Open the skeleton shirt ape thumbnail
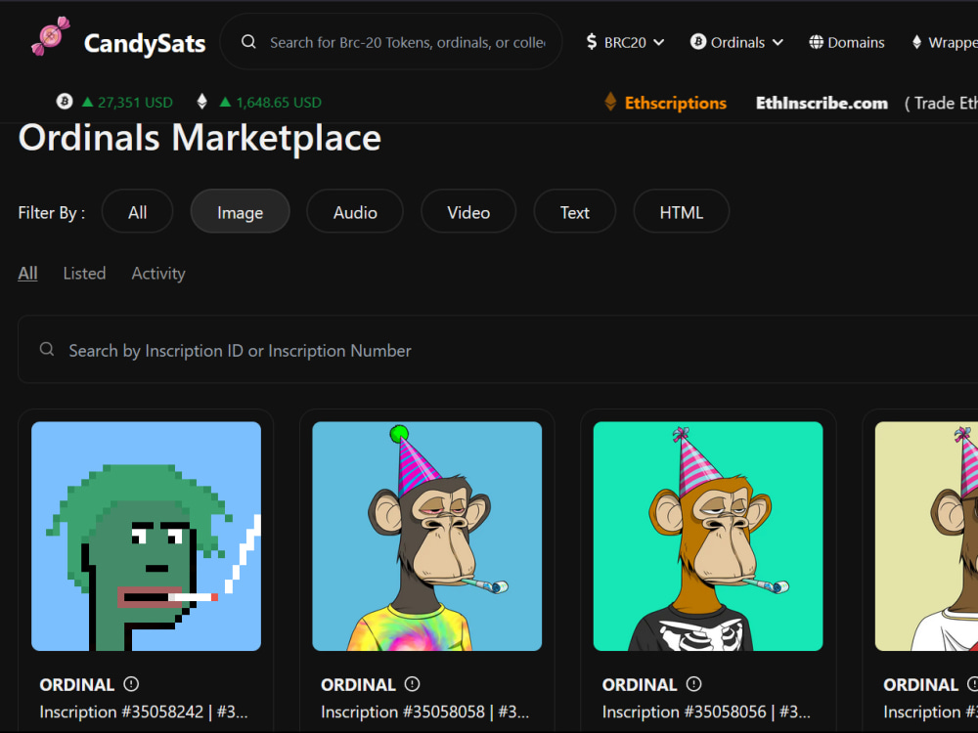978x733 pixels. click(x=708, y=536)
